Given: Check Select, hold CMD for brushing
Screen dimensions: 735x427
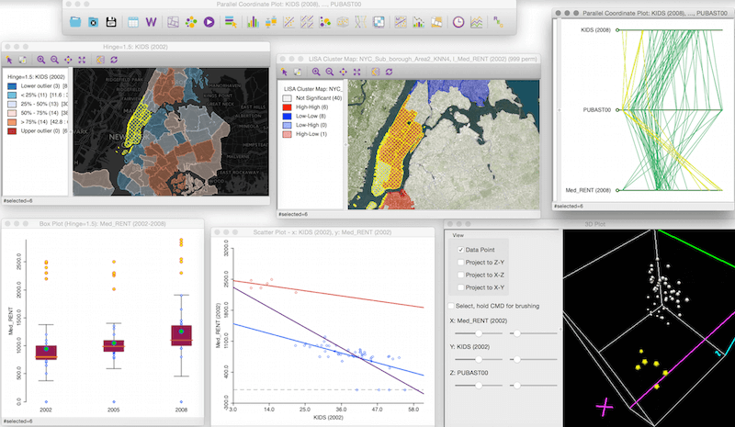Looking at the screenshot, I should coord(450,305).
